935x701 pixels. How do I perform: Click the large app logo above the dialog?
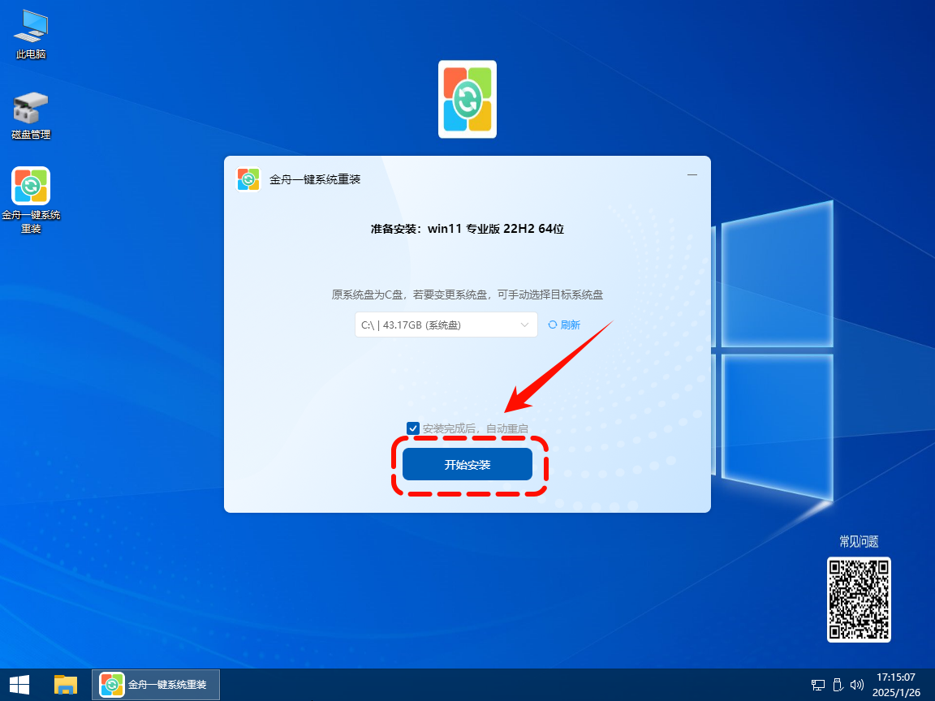click(x=467, y=99)
